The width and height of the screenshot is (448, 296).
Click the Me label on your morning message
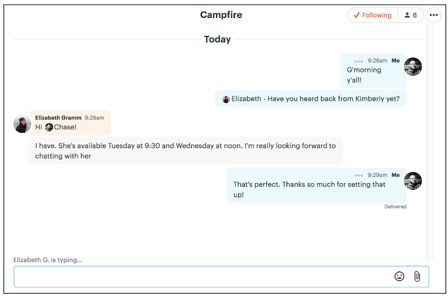pos(396,61)
